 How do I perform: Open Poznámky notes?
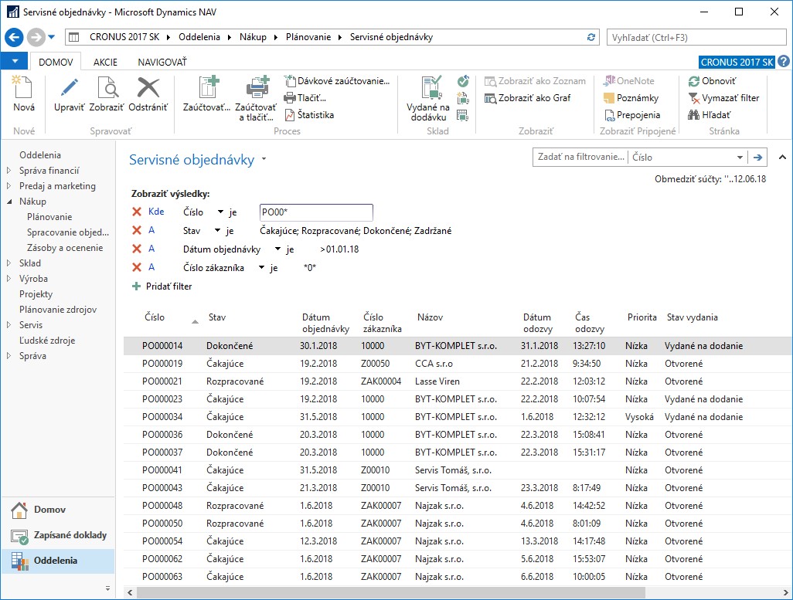(x=631, y=98)
